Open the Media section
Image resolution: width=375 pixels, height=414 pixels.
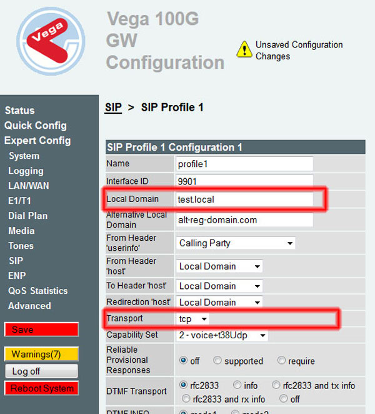(x=21, y=231)
